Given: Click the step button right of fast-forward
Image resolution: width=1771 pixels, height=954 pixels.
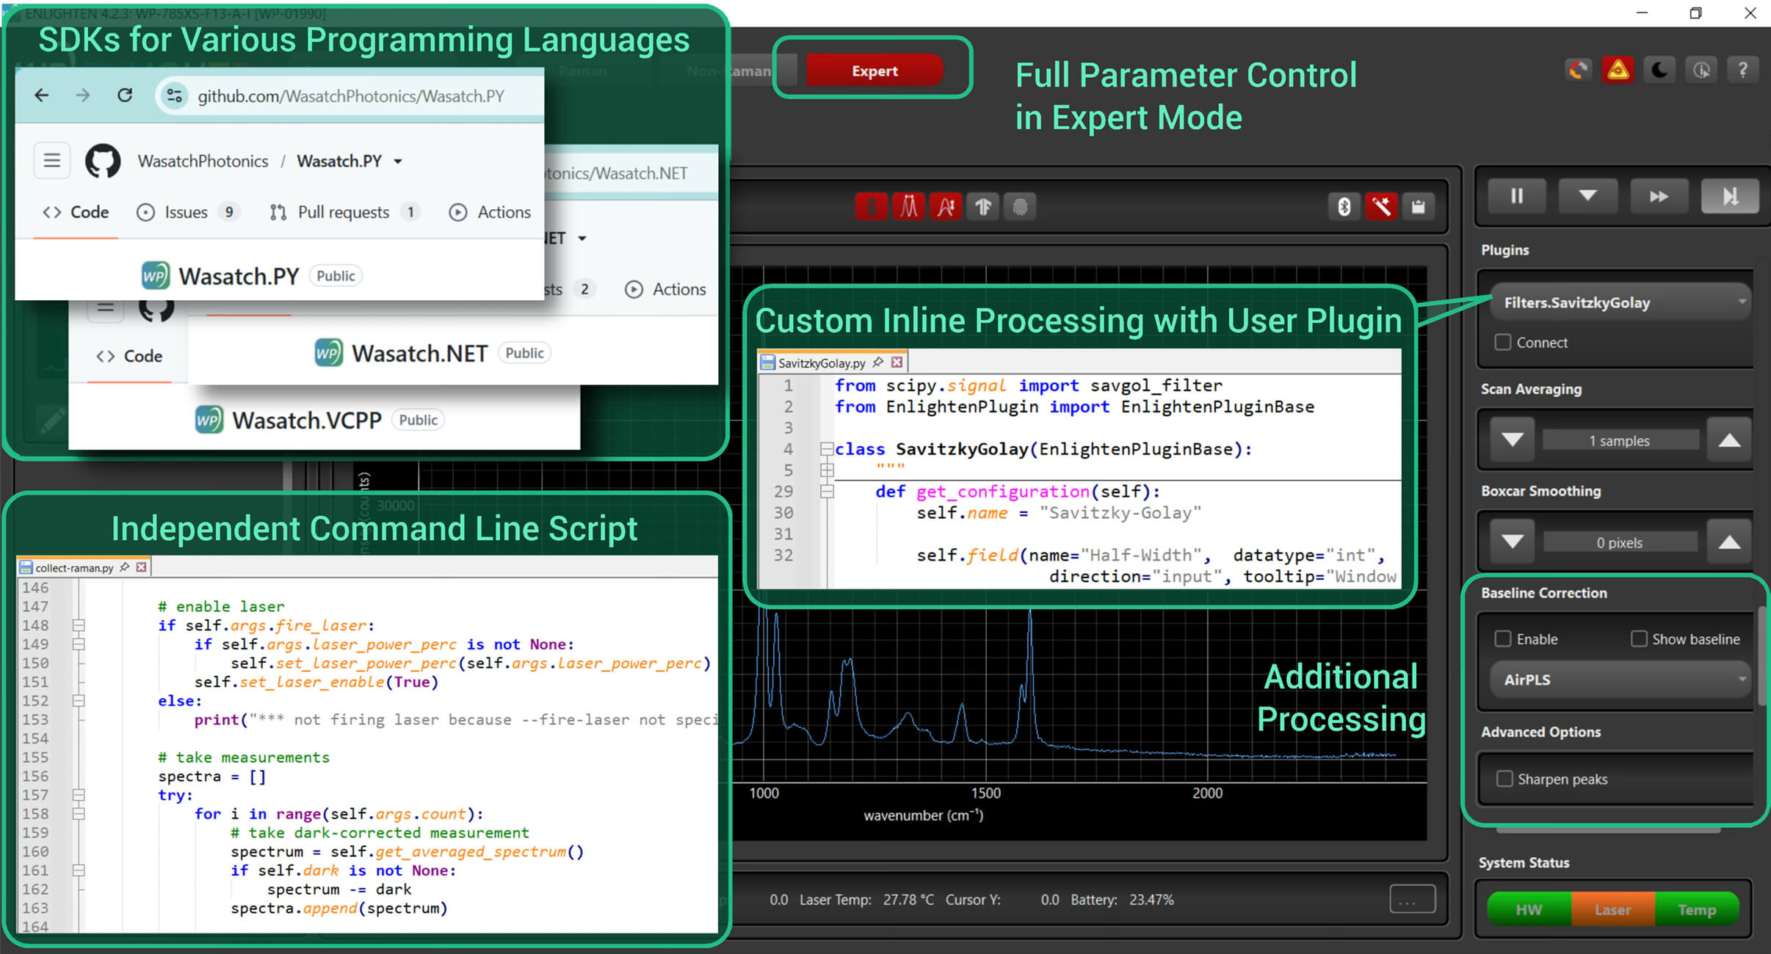Looking at the screenshot, I should click(x=1730, y=196).
